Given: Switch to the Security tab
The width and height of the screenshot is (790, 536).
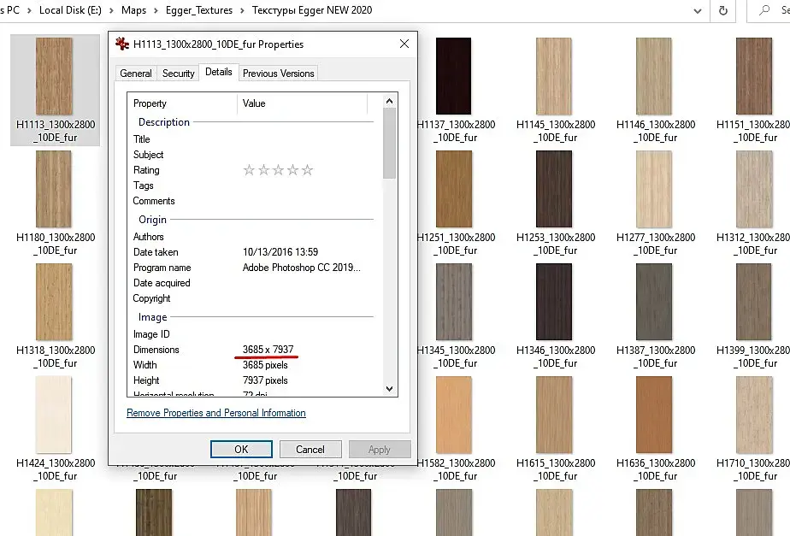Looking at the screenshot, I should (x=178, y=74).
